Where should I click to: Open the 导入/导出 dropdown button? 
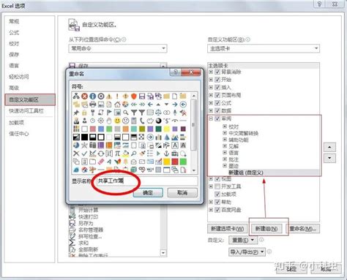[247, 252]
